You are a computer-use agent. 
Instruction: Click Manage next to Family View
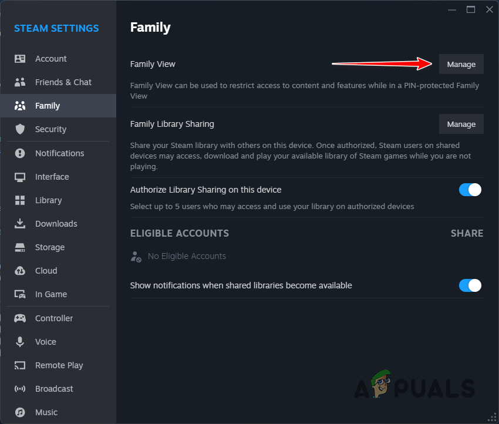pyautogui.click(x=461, y=64)
